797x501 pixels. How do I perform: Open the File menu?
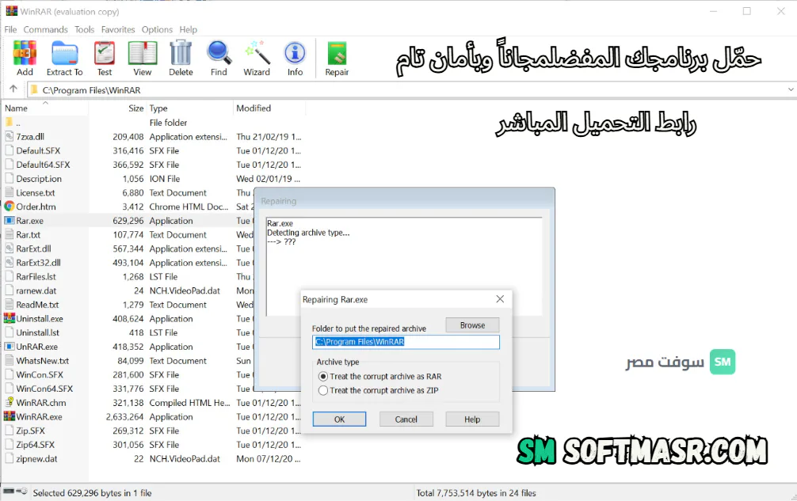click(10, 29)
